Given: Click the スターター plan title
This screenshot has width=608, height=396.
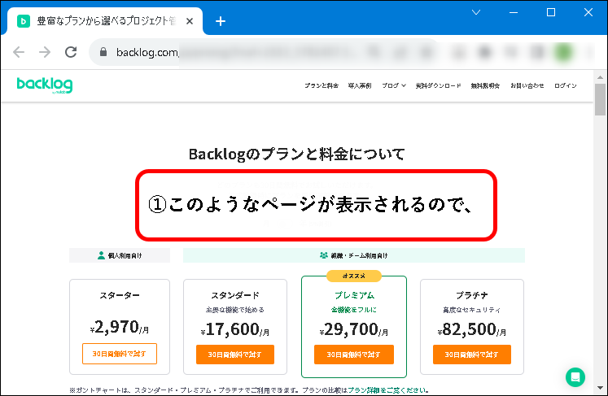Looking at the screenshot, I should [x=120, y=295].
